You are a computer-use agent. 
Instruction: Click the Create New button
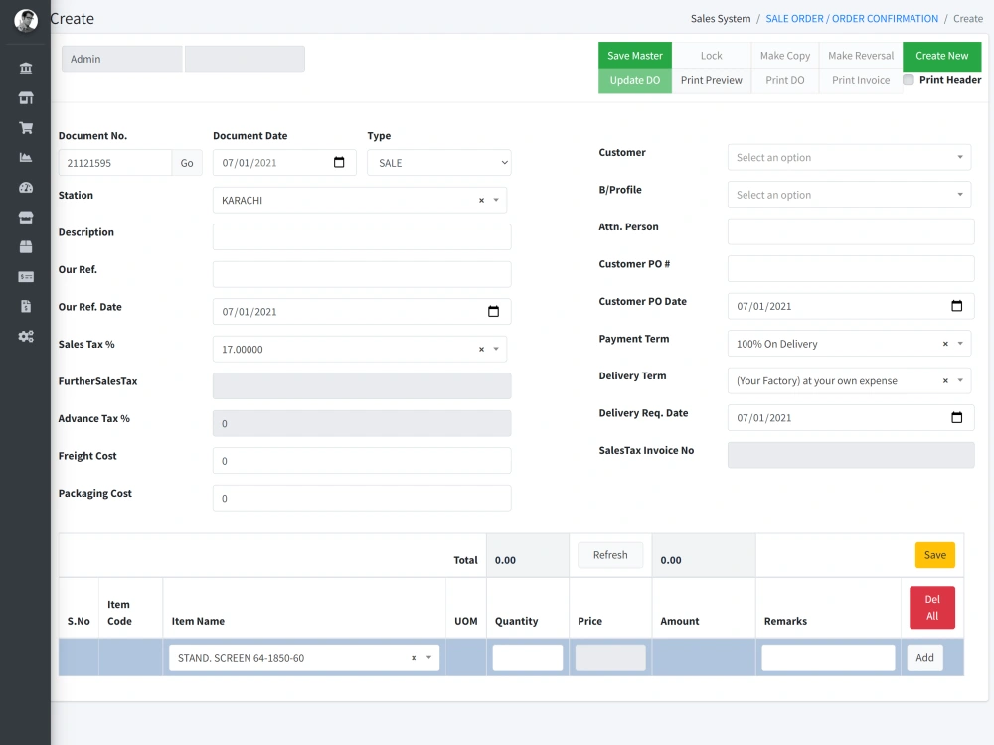coord(941,56)
